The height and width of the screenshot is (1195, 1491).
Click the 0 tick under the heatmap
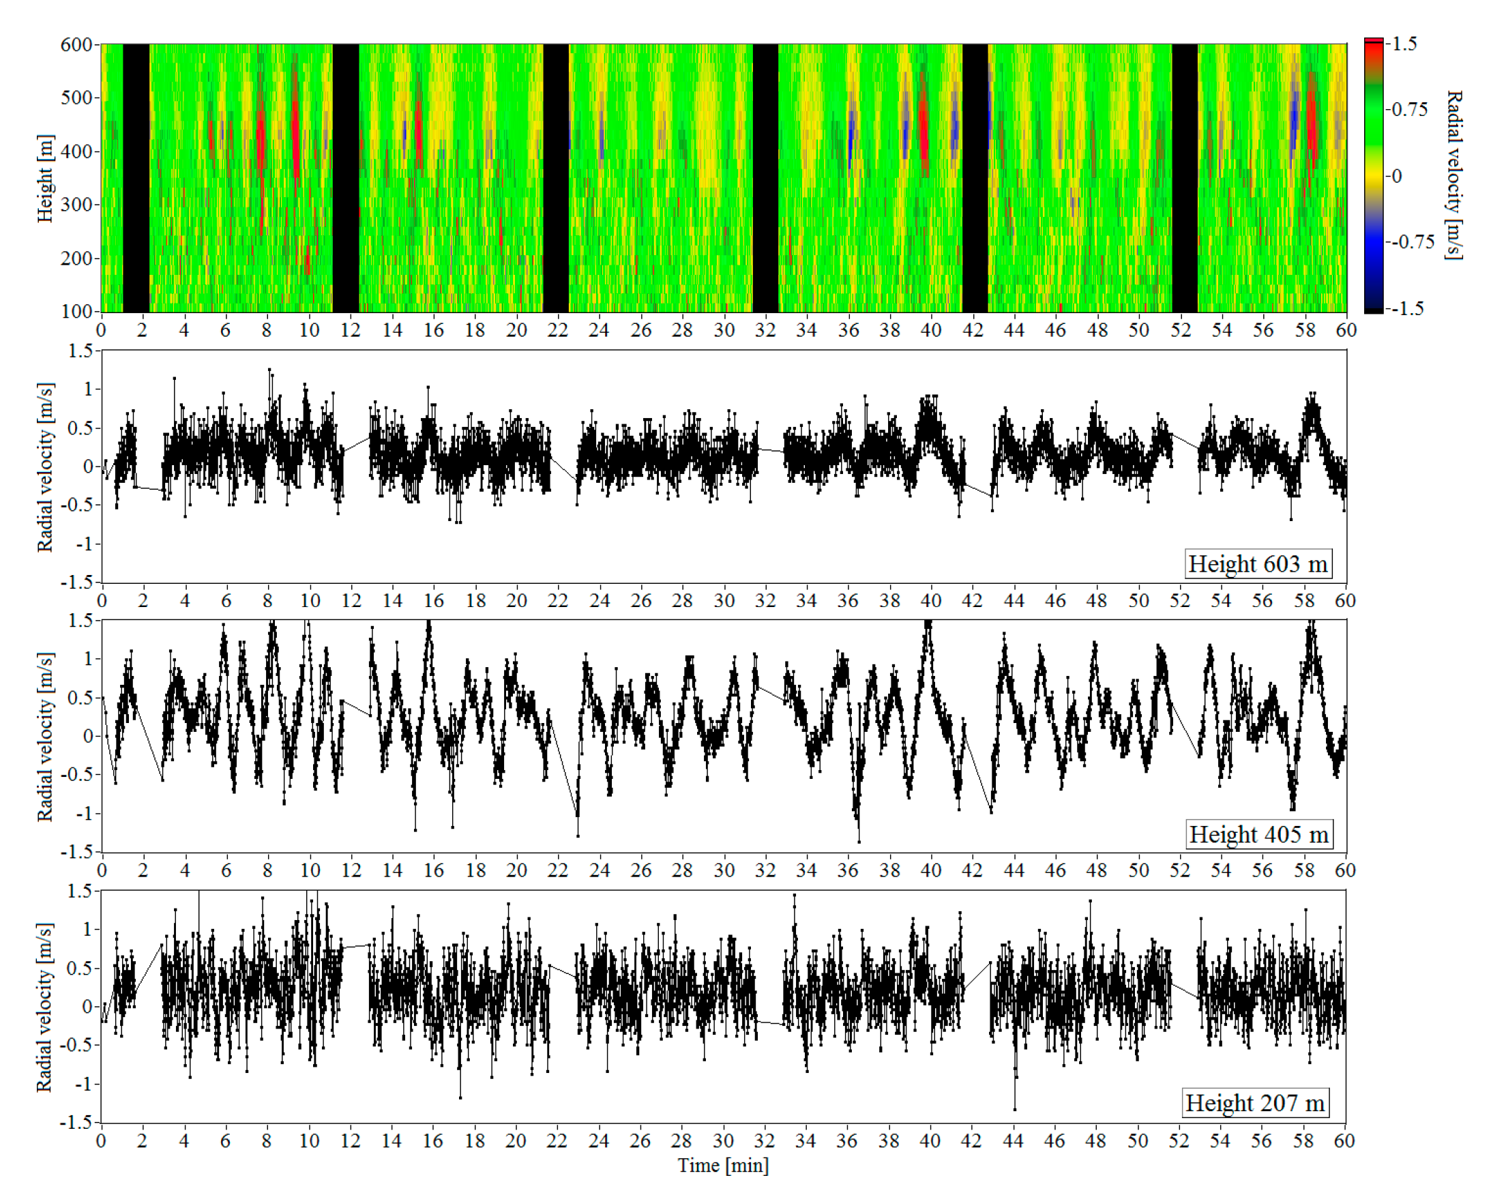102,330
